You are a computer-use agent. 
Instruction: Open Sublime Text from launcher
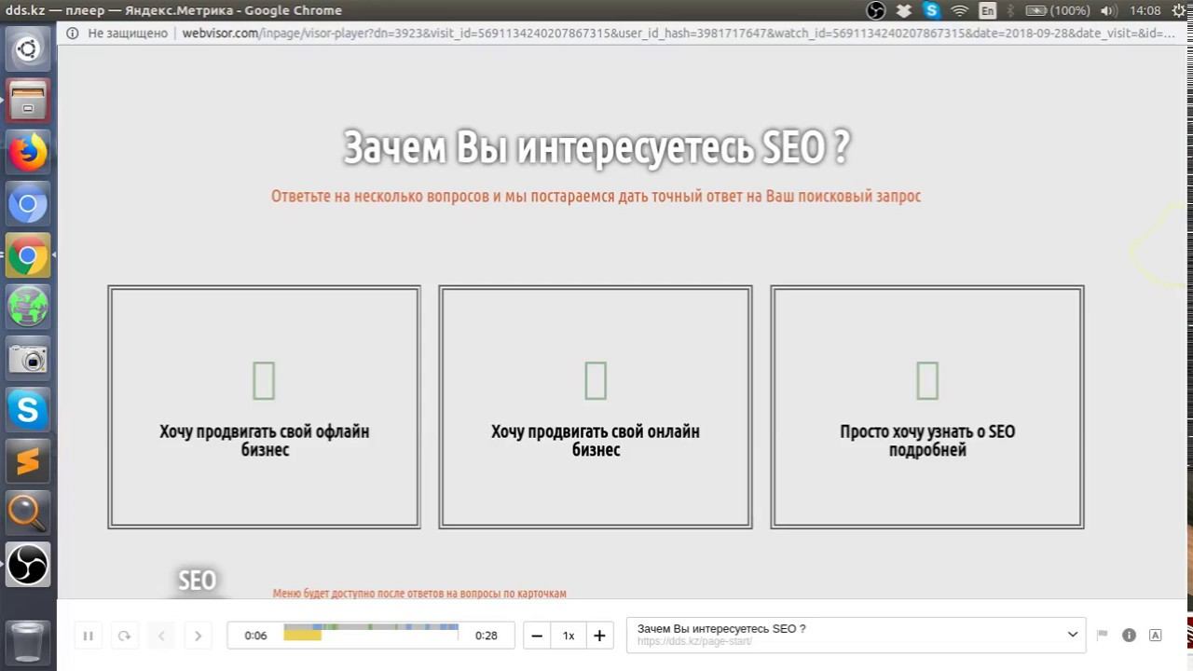(28, 461)
